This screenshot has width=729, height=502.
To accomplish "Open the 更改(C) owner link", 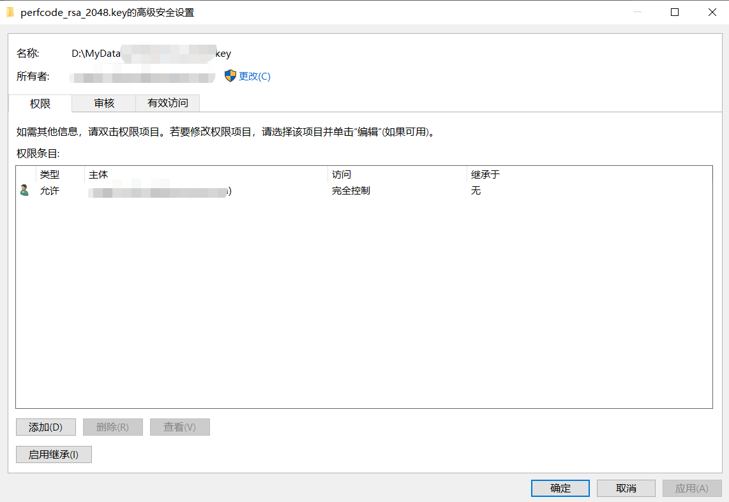I will pos(254,76).
